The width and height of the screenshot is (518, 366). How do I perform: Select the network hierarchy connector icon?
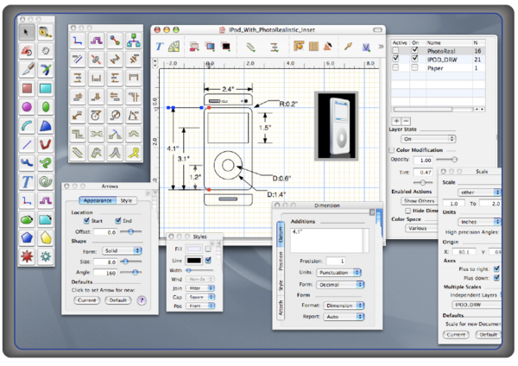point(134,40)
